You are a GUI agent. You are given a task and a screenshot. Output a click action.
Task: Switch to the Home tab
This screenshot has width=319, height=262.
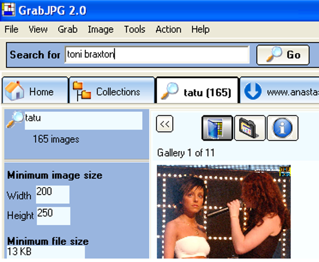(35, 91)
